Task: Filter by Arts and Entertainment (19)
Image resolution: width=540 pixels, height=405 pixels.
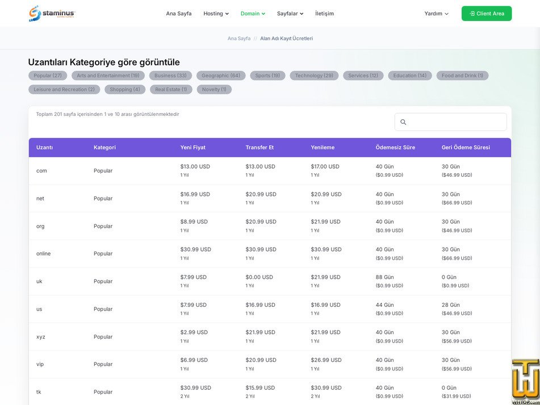Action: pyautogui.click(x=108, y=76)
